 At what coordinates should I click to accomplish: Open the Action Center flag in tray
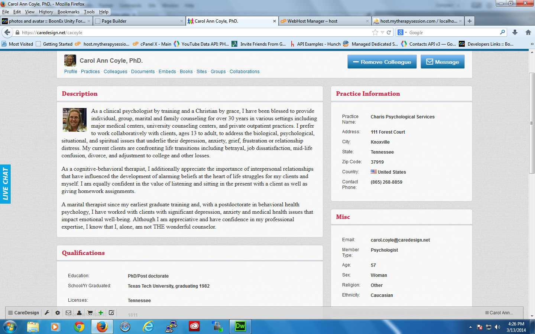(480, 327)
